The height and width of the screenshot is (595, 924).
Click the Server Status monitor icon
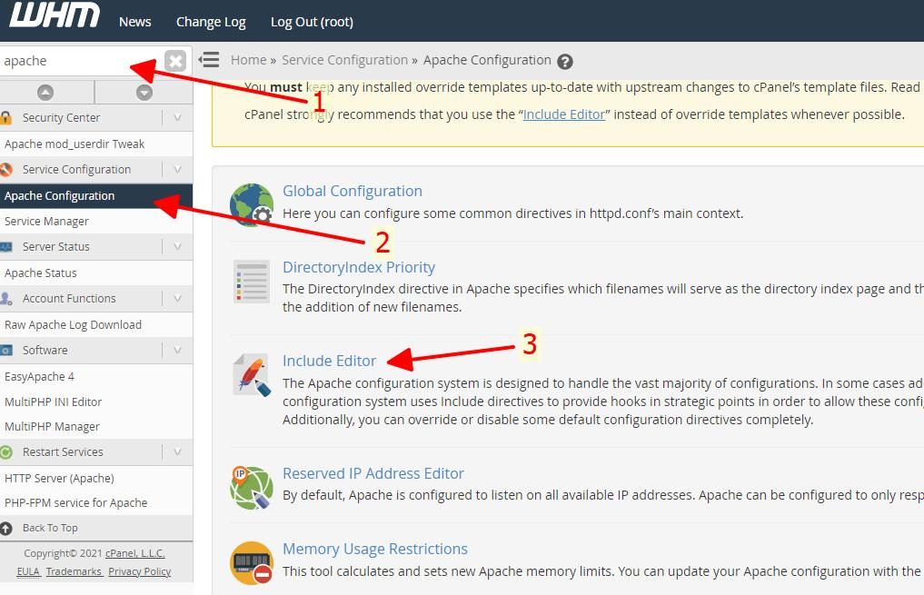[5, 247]
